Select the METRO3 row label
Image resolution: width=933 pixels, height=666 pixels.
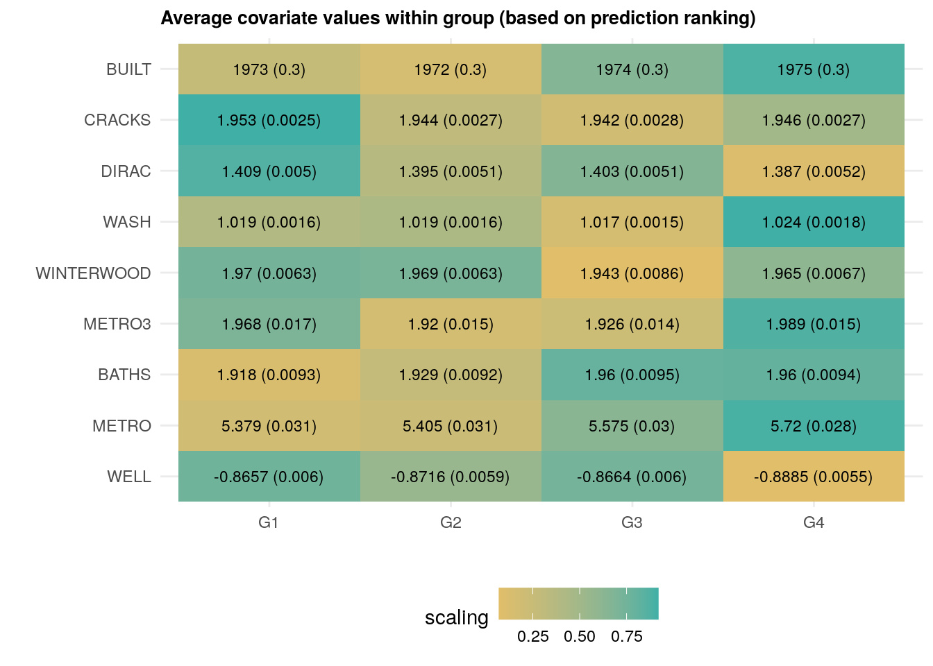[117, 324]
